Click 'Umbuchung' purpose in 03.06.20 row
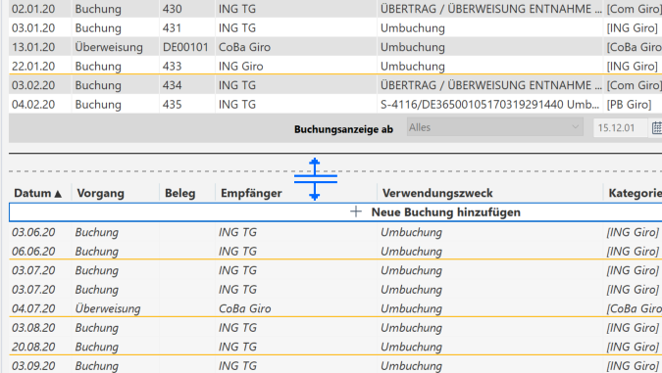Screen dimensions: 662x373 tap(411, 232)
